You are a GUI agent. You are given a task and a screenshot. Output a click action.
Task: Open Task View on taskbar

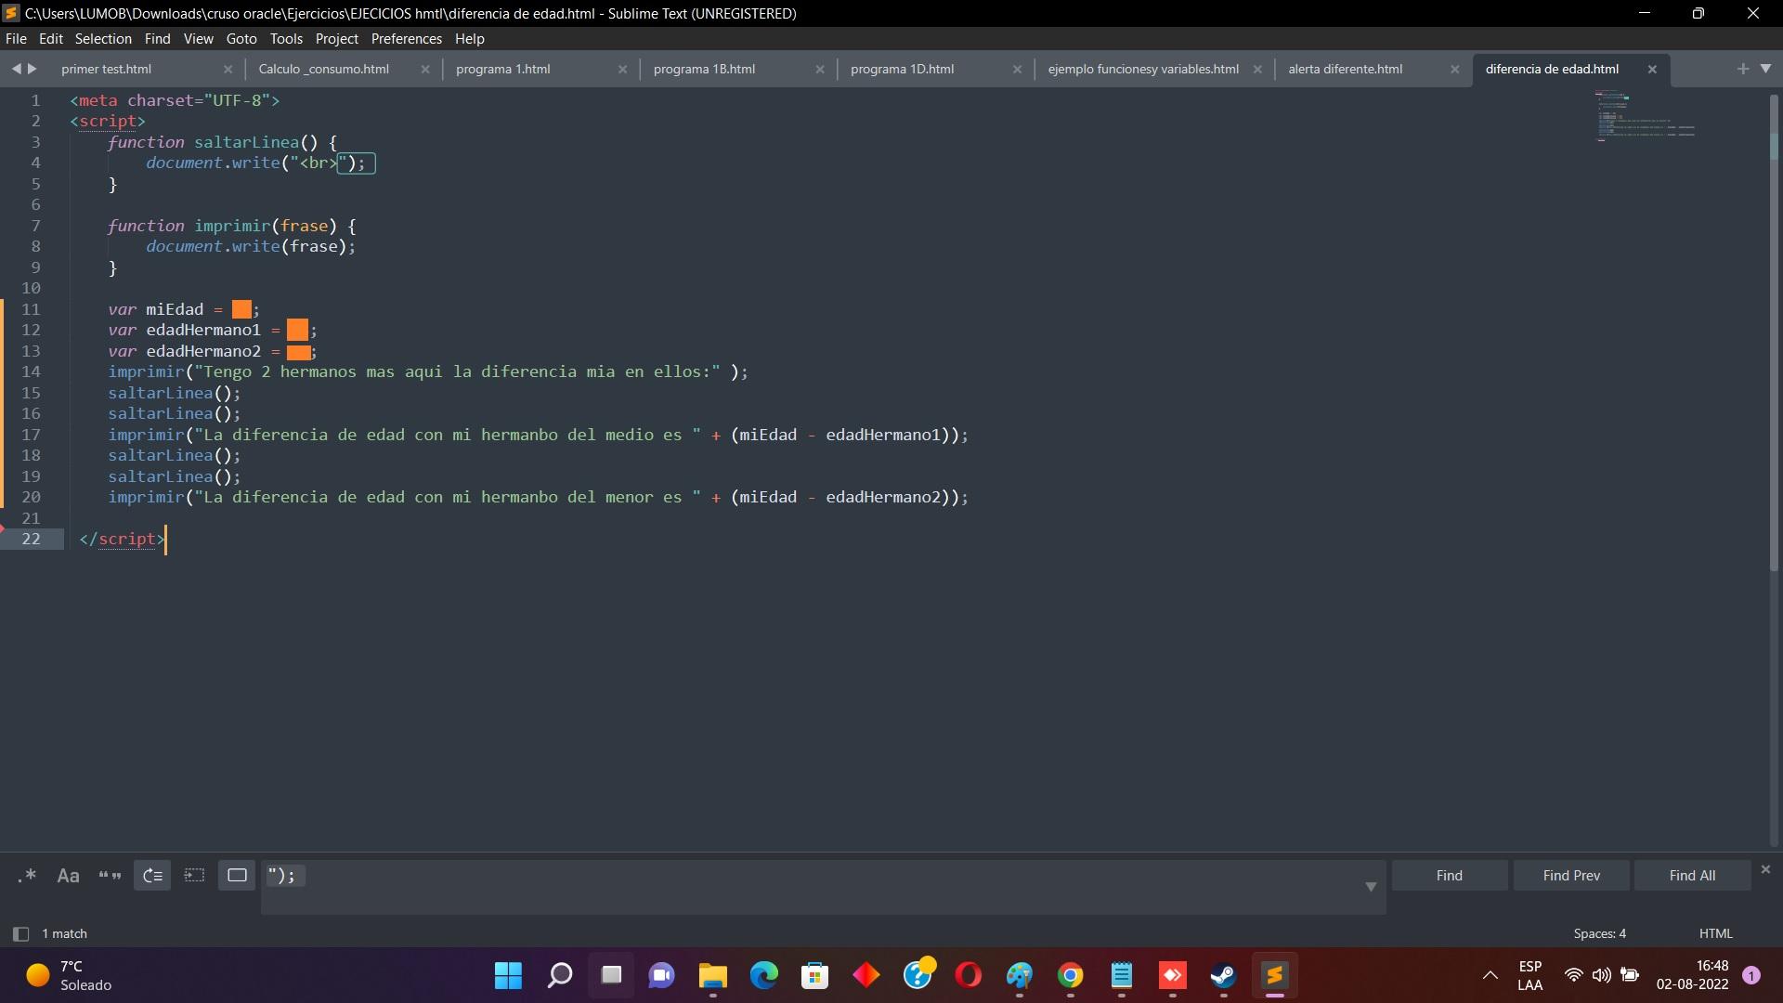coord(611,975)
